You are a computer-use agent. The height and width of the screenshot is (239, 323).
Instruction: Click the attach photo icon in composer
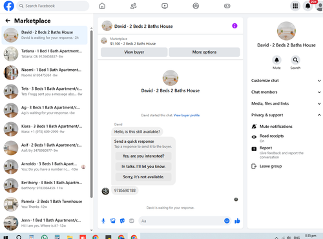(x=113, y=221)
